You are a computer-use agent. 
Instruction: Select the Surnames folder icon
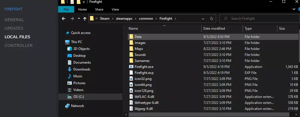coord(131,61)
